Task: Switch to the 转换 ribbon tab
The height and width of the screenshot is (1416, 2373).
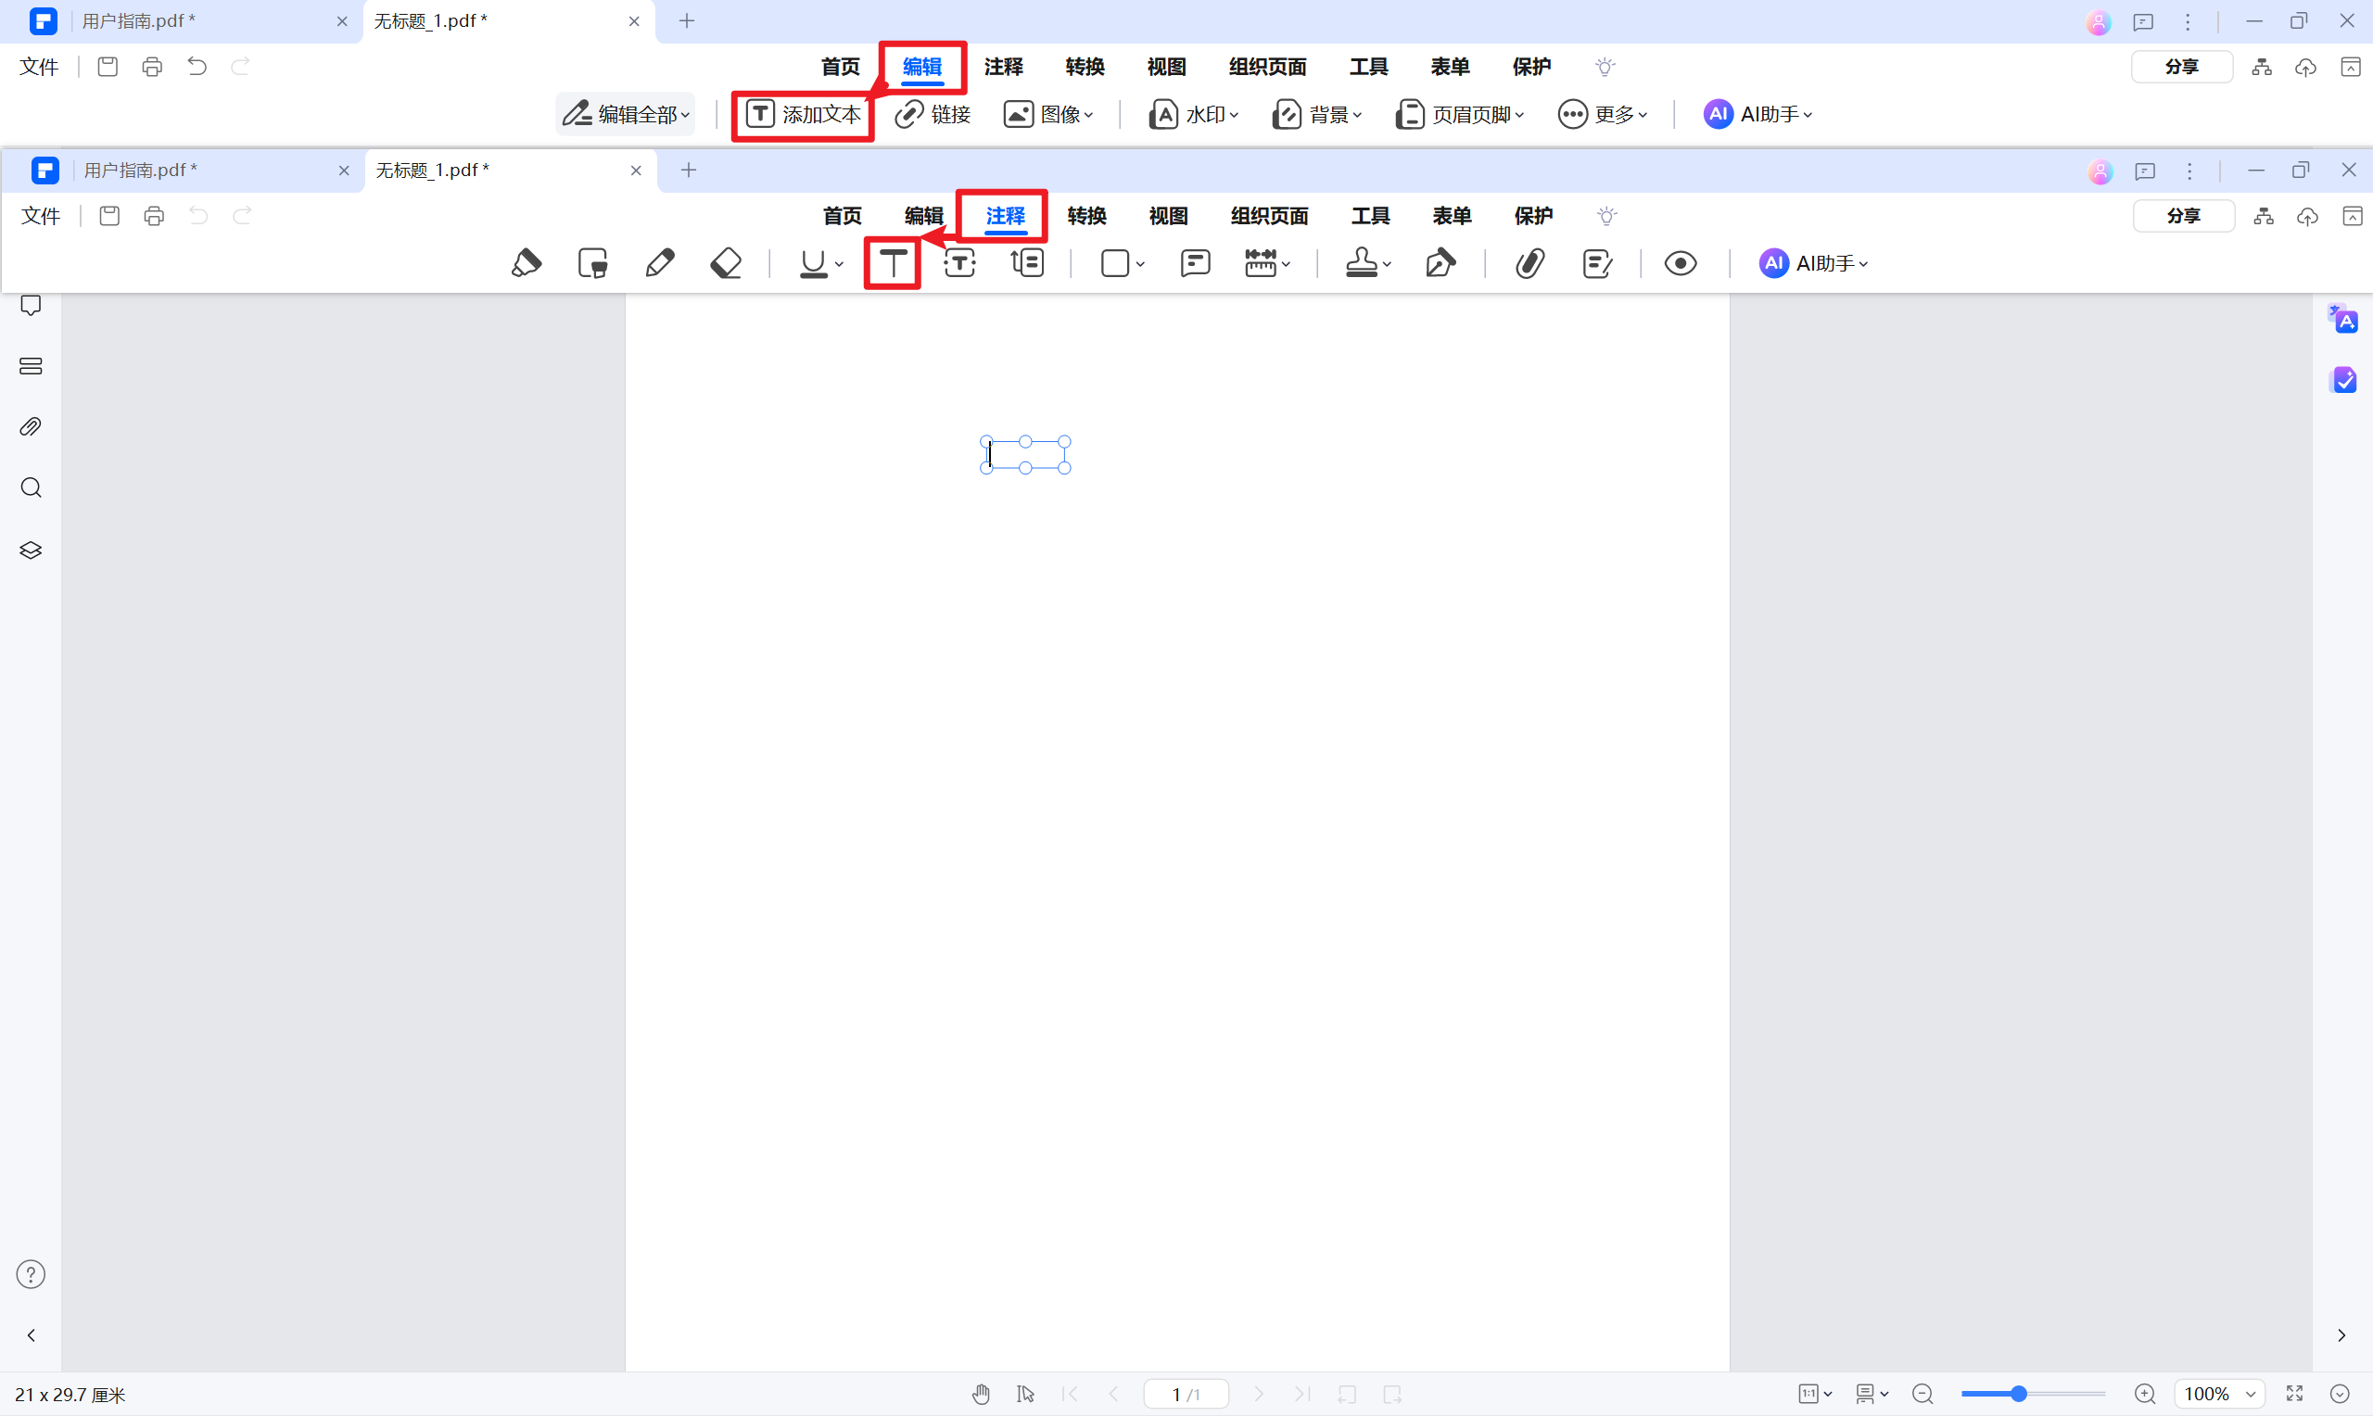Action: 1085,216
